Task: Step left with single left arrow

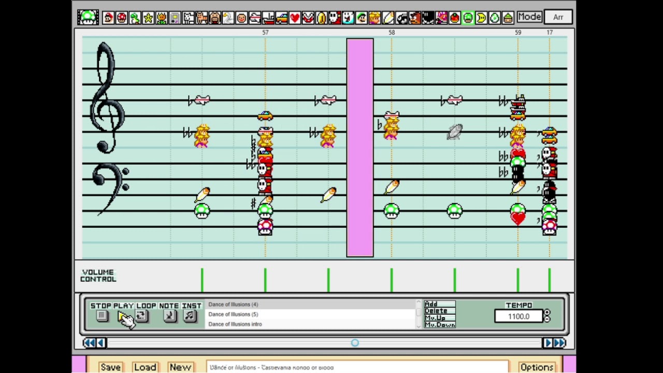Action: (102, 343)
